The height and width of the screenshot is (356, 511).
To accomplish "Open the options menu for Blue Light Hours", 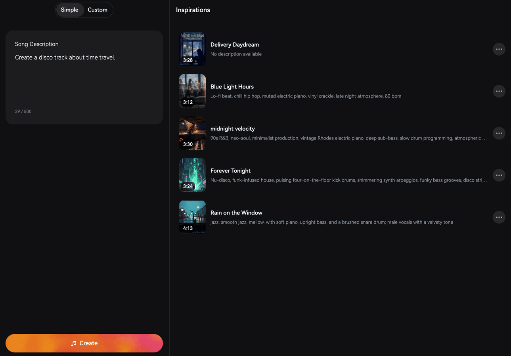I will point(499,91).
